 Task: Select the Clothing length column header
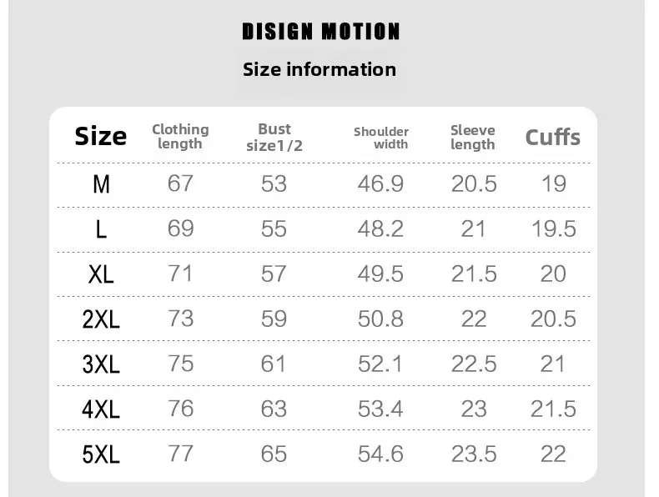coord(180,136)
